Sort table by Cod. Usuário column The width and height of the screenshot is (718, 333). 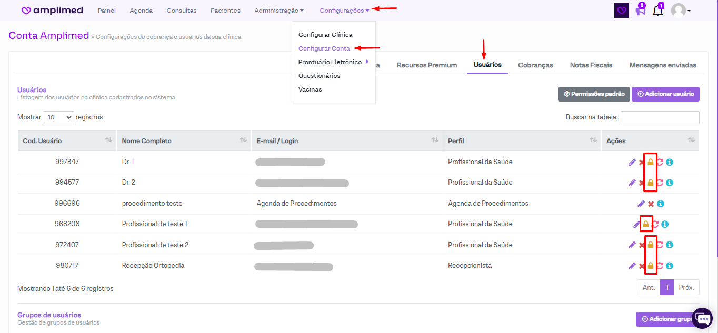pyautogui.click(x=108, y=140)
